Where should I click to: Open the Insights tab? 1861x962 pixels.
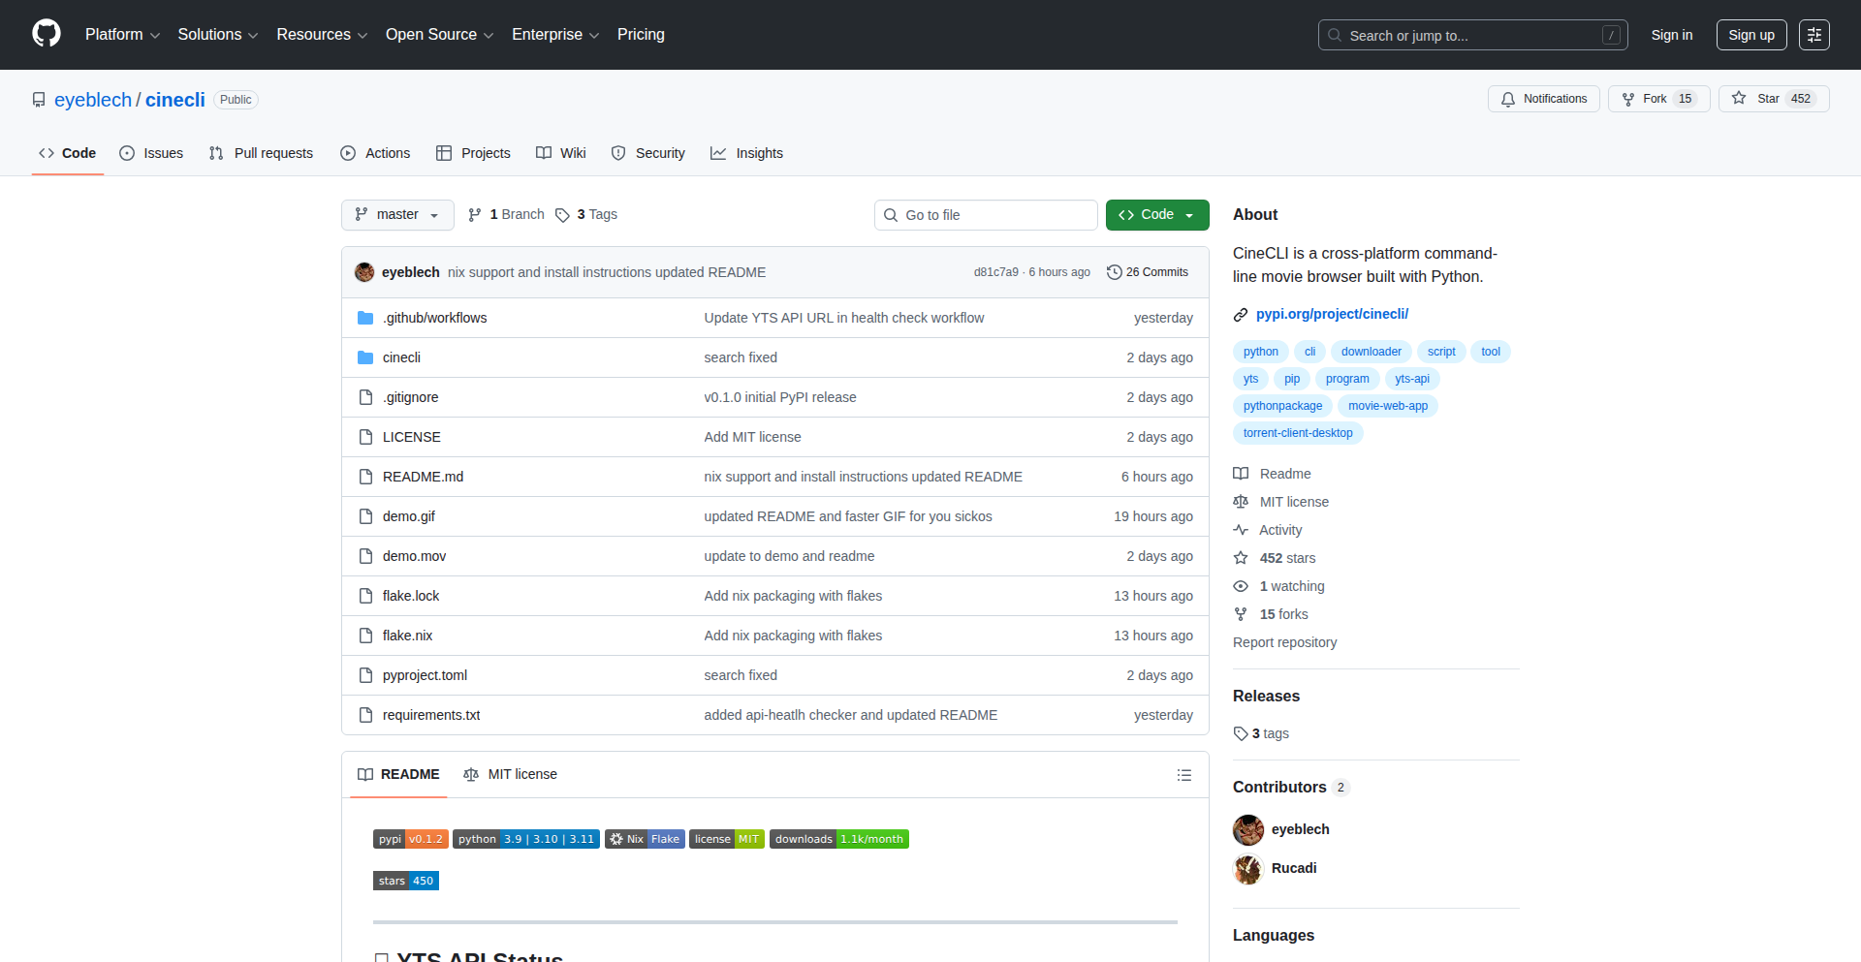coord(746,153)
